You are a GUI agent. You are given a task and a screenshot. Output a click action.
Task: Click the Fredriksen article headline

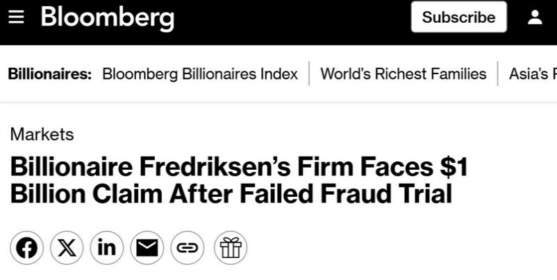click(236, 180)
